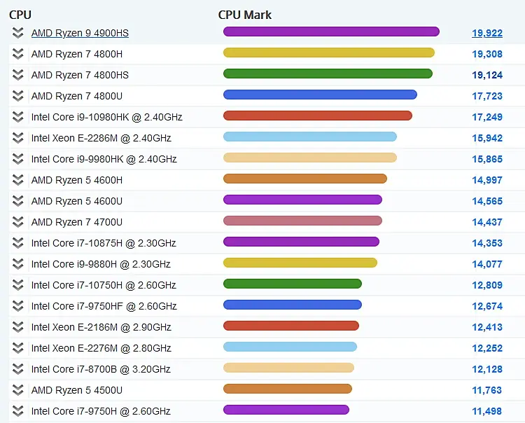The height and width of the screenshot is (423, 525).
Task: Open the AMD Ryzen 7 4800HS link
Action: (80, 75)
